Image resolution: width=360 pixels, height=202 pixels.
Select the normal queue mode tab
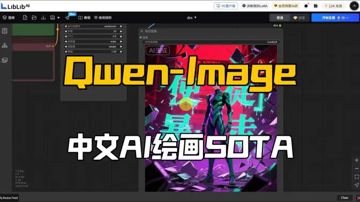point(280,18)
